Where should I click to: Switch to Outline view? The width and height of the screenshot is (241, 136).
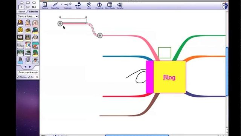point(45,6)
